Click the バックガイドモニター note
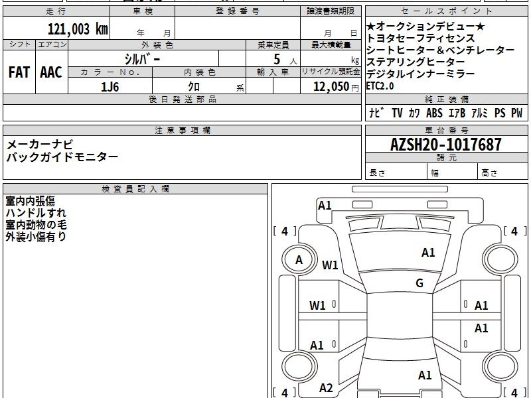The image size is (531, 398). point(62,157)
